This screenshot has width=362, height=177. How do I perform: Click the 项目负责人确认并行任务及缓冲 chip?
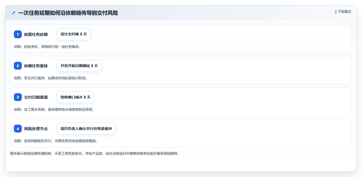pyautogui.click(x=86, y=129)
